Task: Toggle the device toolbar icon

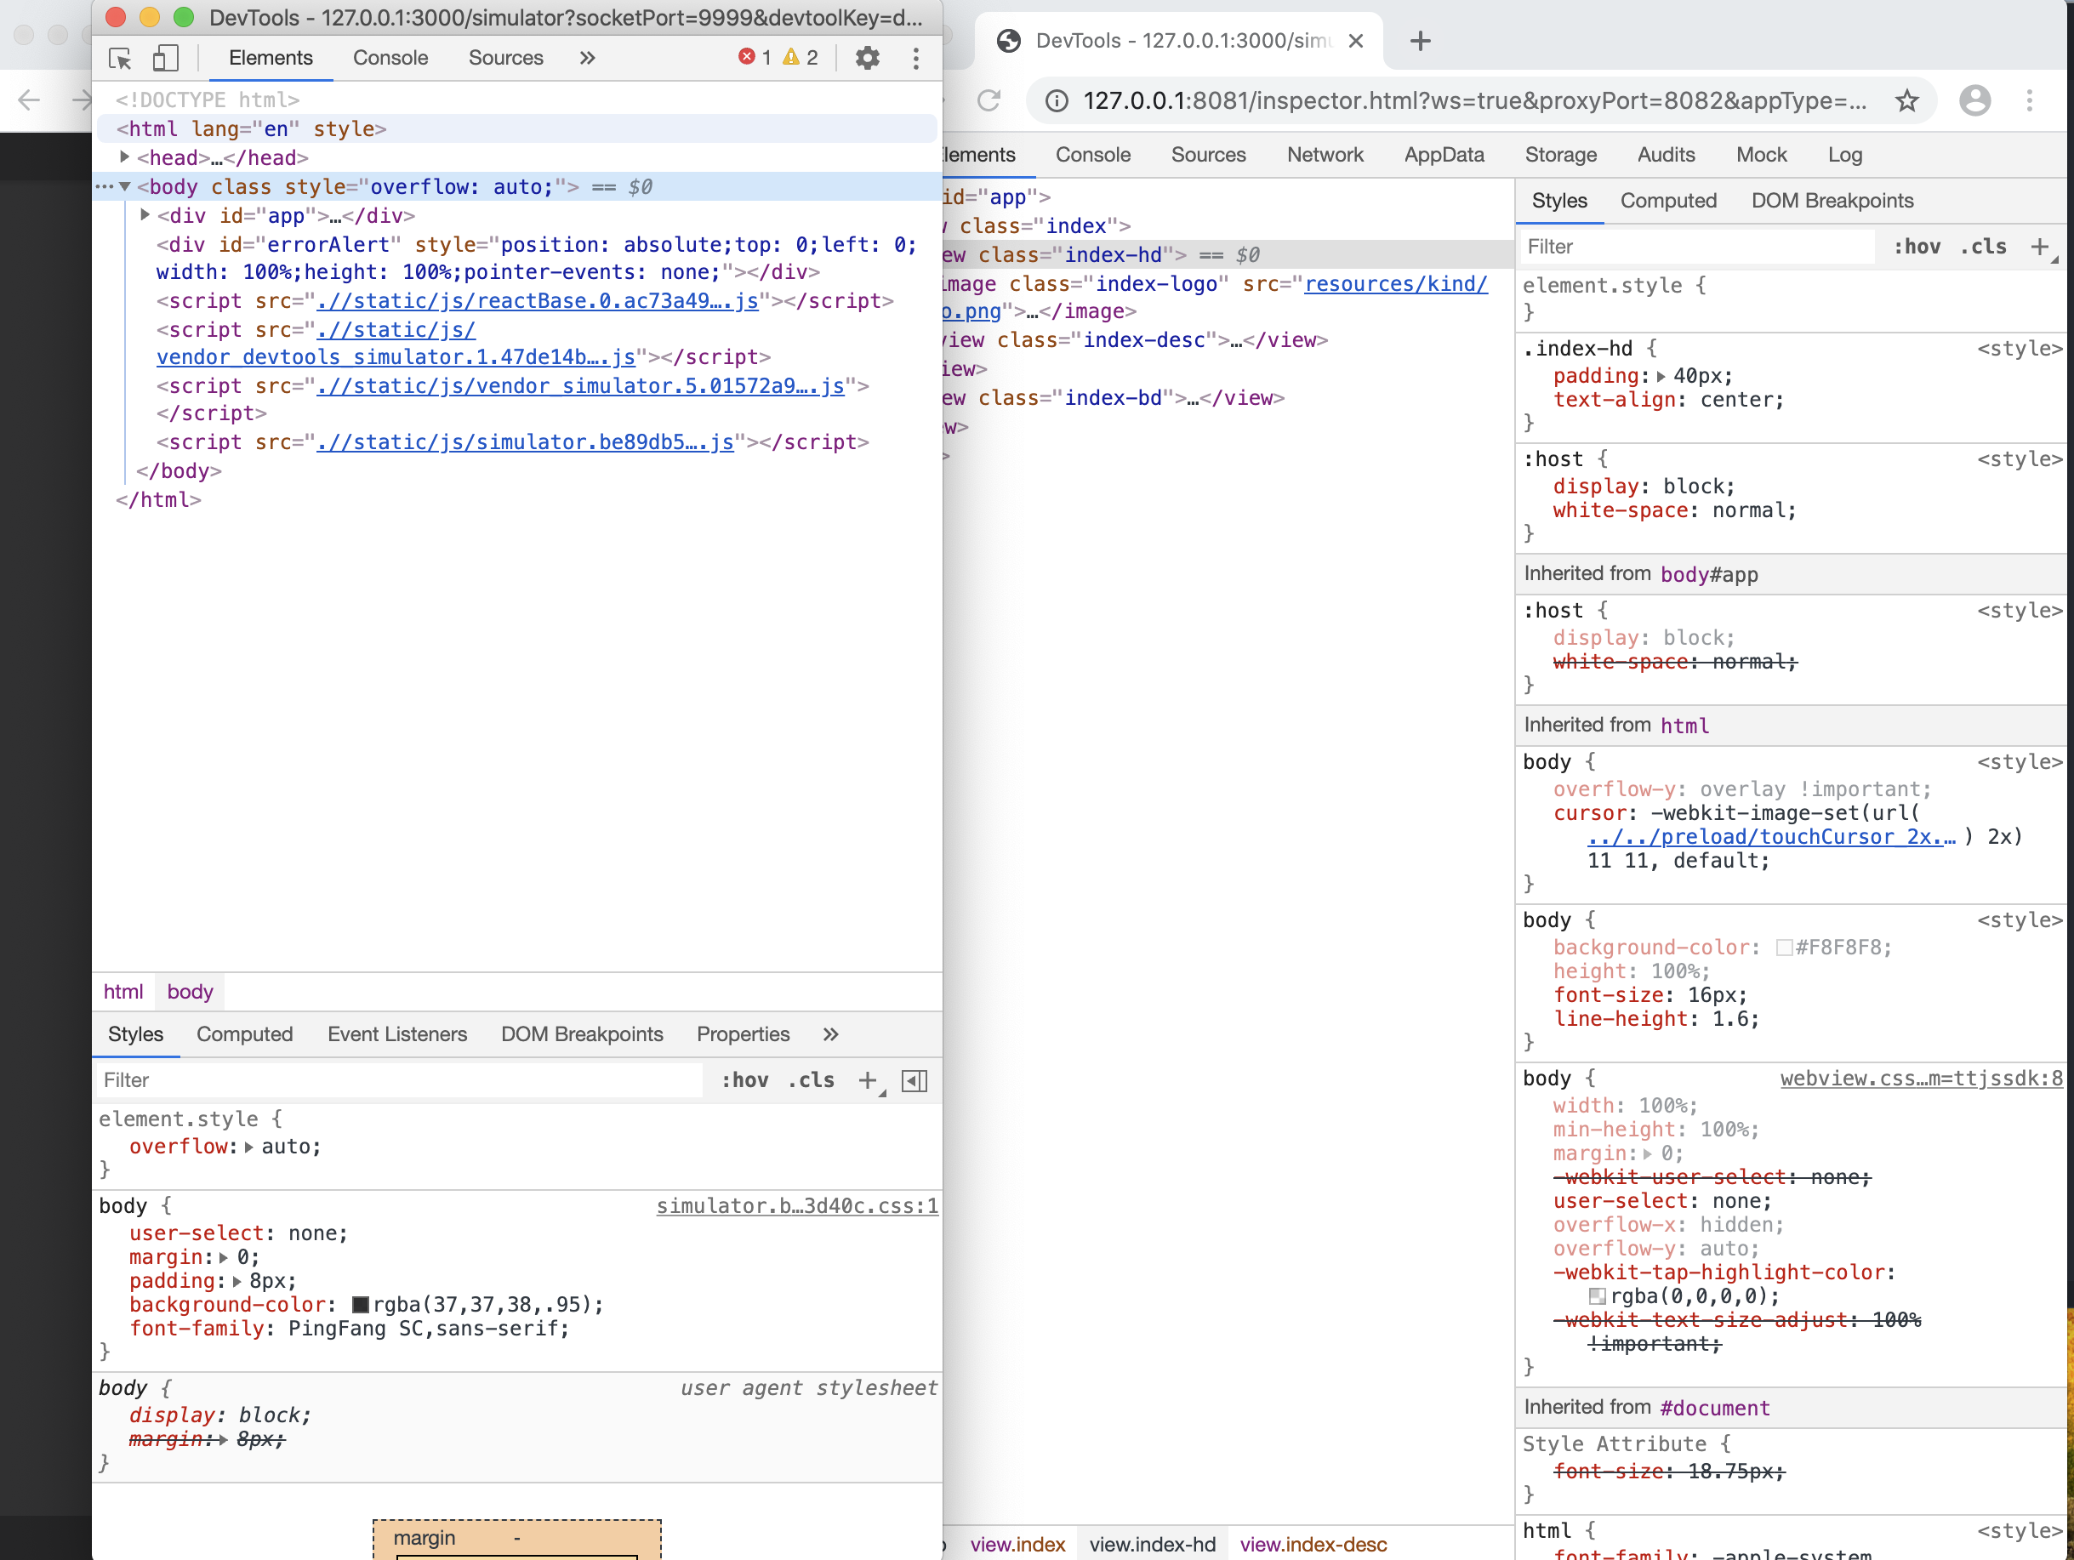Action: tap(165, 58)
